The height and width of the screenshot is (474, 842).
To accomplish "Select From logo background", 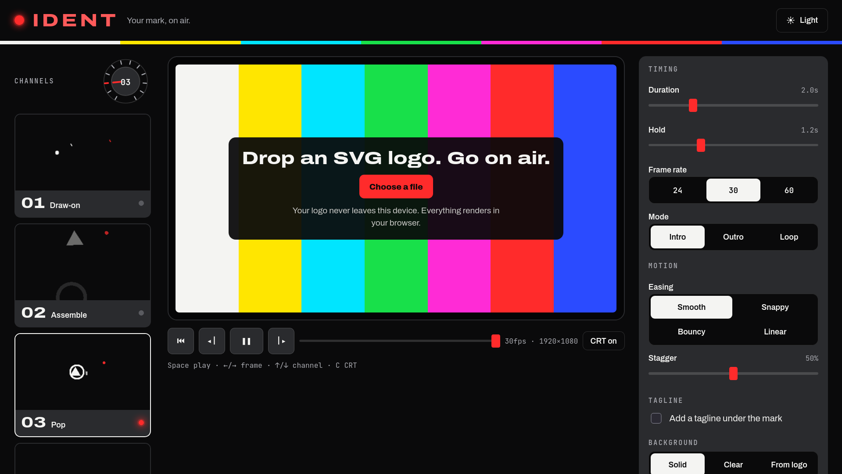I will click(x=789, y=464).
